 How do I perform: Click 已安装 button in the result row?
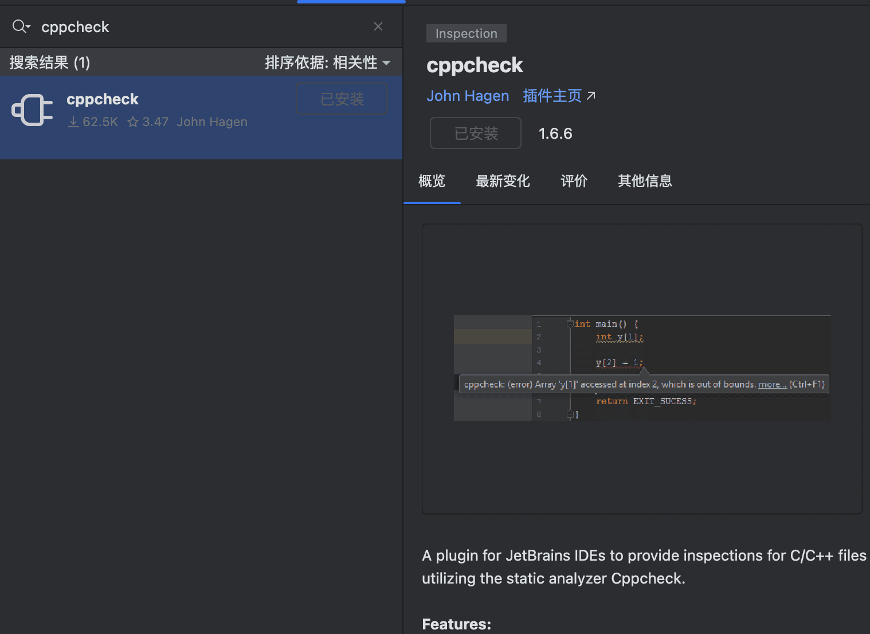[342, 99]
